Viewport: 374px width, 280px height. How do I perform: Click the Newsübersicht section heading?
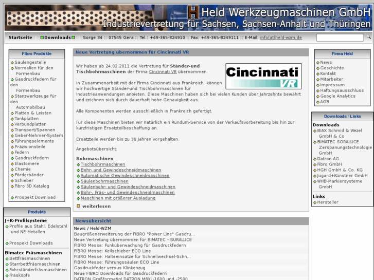point(93,221)
